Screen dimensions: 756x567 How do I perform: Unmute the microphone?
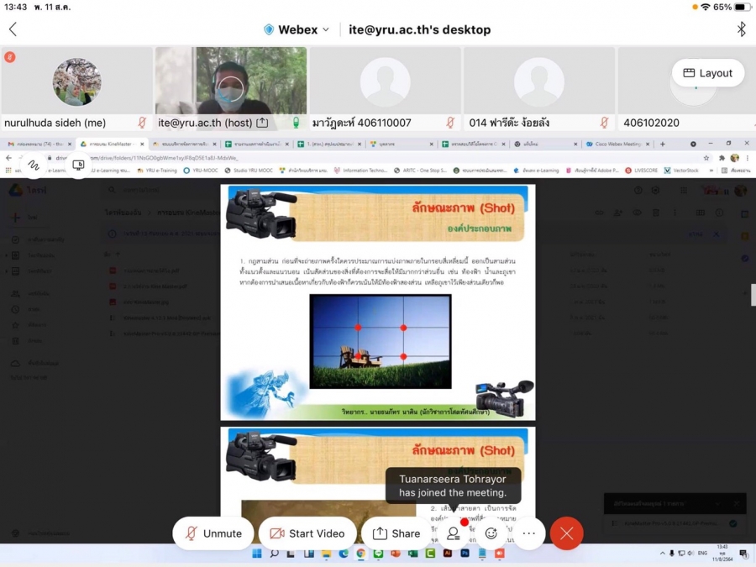pos(213,533)
